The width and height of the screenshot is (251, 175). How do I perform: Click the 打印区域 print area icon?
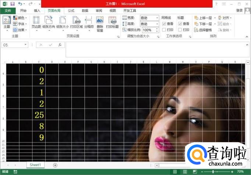point(76,22)
